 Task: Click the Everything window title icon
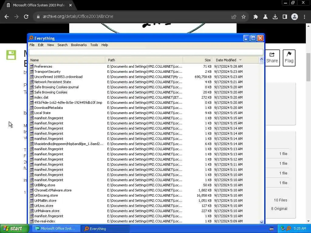pos(31,38)
